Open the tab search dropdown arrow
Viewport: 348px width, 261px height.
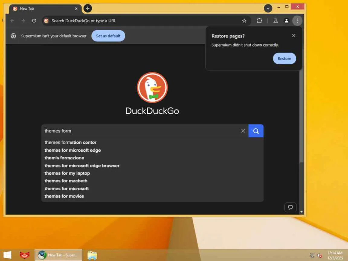tap(268, 8)
